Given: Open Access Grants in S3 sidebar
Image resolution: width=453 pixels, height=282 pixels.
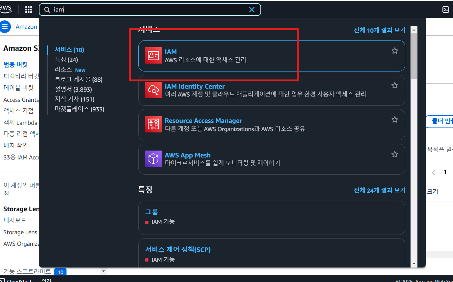Looking at the screenshot, I should 21,99.
